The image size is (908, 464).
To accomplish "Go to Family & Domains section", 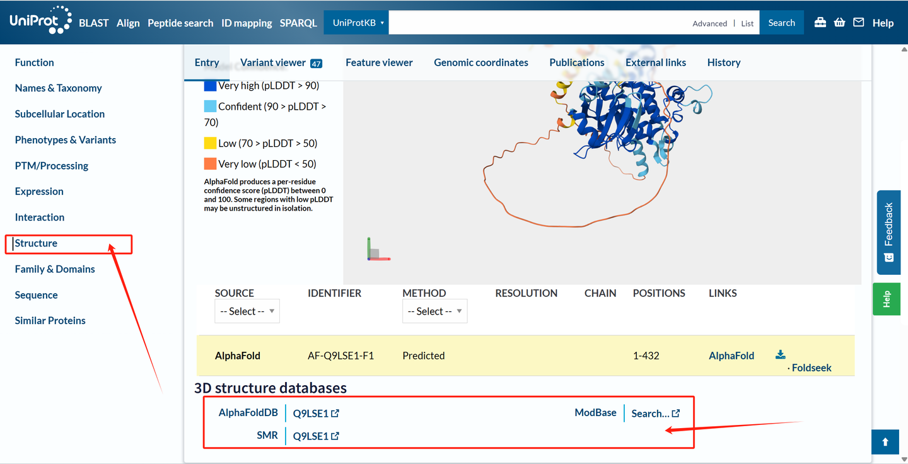I will 55,269.
